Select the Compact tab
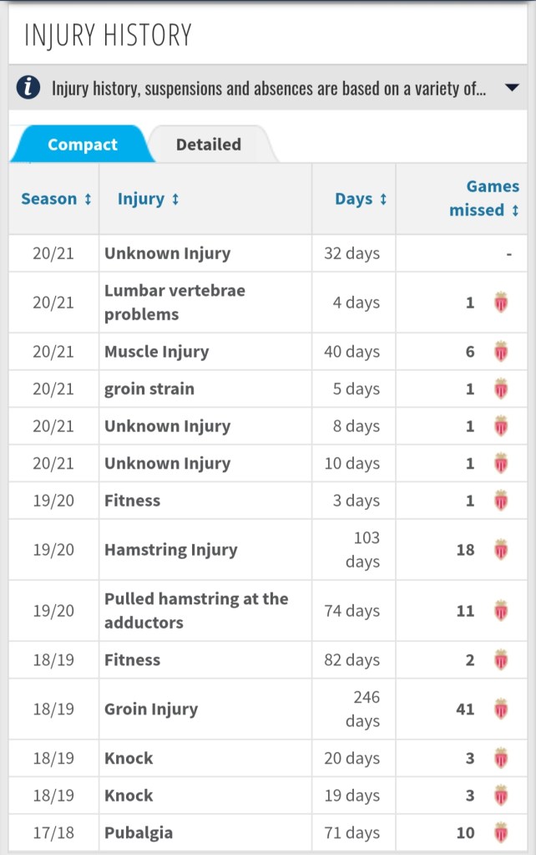The image size is (536, 855). [x=83, y=145]
